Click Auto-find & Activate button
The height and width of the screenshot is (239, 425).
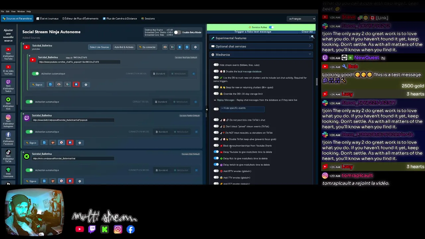[x=124, y=47]
